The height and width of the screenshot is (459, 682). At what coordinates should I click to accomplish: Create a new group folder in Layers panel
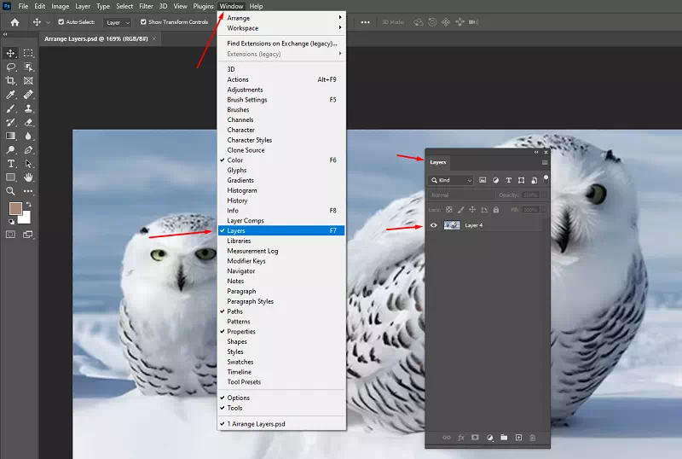504,438
